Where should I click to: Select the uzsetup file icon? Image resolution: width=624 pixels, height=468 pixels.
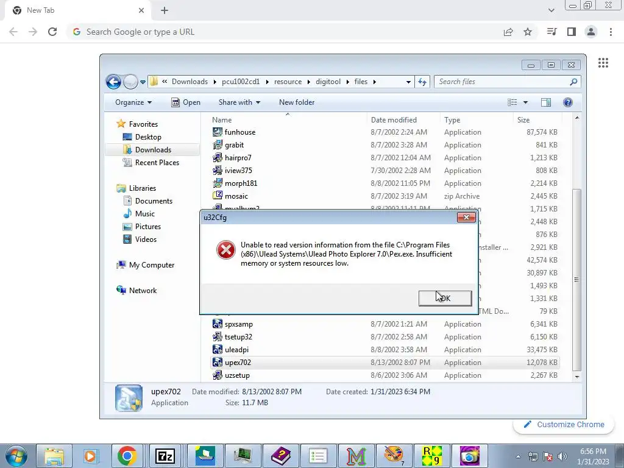[x=218, y=375]
